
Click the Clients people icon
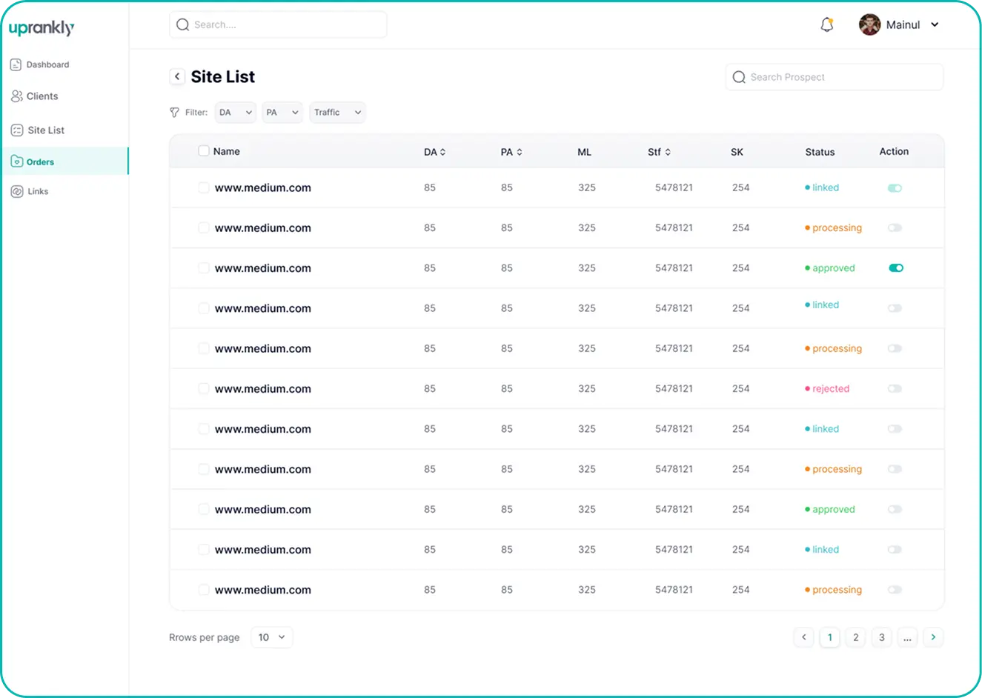coord(16,96)
